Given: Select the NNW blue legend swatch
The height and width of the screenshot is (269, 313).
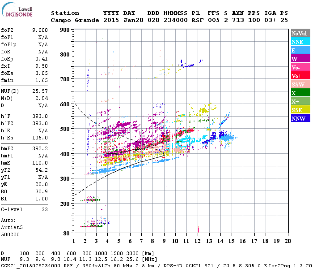Looking at the screenshot, I should [300, 118].
